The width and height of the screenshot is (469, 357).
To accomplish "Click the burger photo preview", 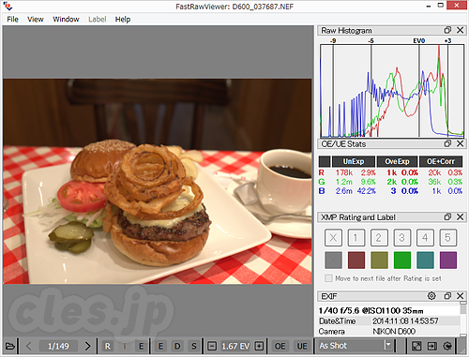I will tap(158, 182).
